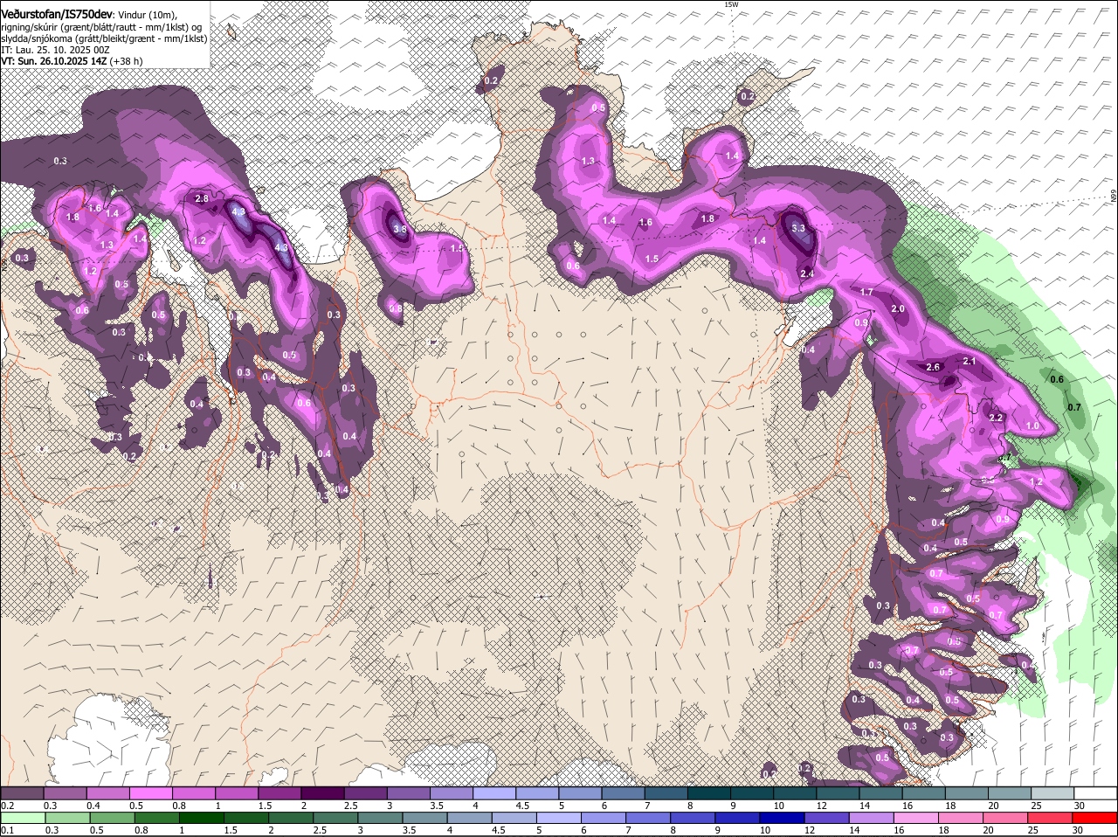Screen dimensions: 1118x837
Task: Click the 'Vindur (10m)' header text
Action: click(x=148, y=15)
